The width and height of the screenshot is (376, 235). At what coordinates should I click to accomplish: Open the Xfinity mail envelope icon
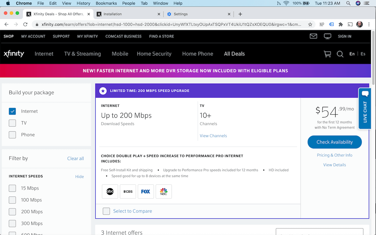click(313, 36)
